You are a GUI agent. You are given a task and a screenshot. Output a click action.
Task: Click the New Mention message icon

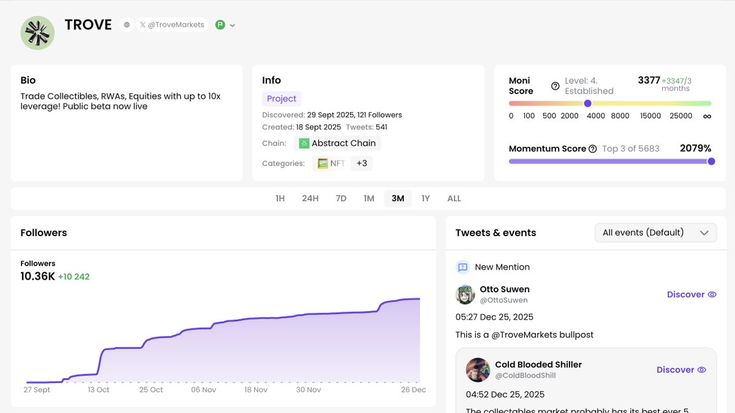[x=462, y=267]
